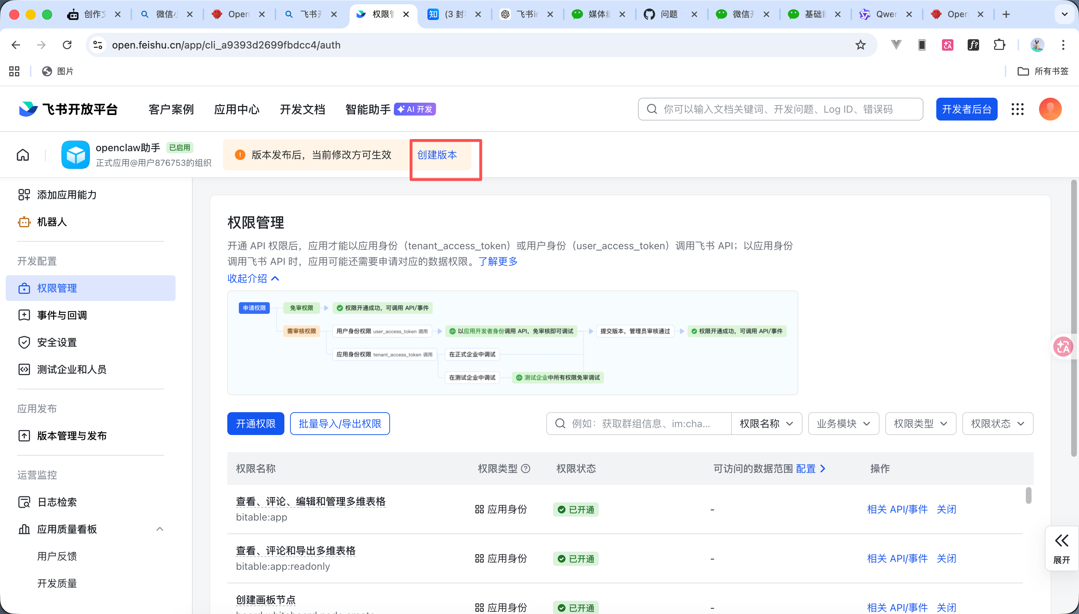This screenshot has height=614, width=1079.
Task: Collapse the 应用质量看板 section
Action: pos(159,528)
